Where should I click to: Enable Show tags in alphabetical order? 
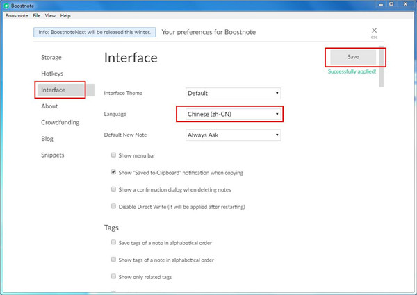[113, 260]
